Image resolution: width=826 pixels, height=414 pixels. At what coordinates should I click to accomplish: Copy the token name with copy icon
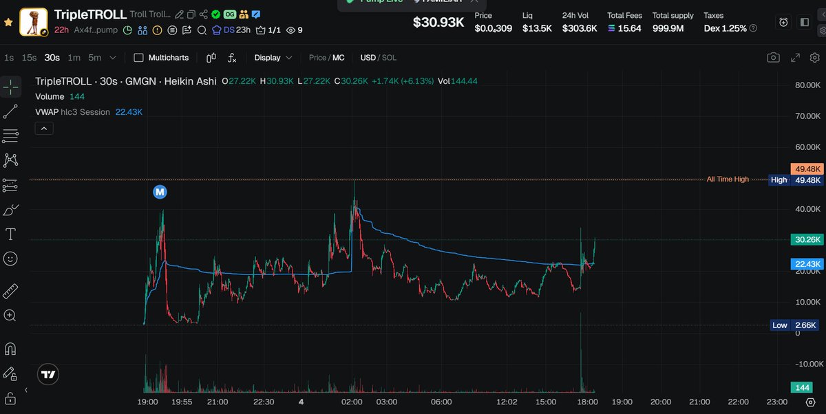[191, 14]
